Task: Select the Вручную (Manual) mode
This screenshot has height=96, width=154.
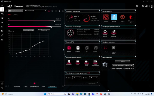Action: point(52,87)
